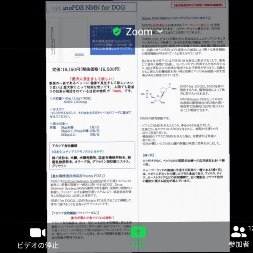Tap the <投与目安> heading
Viewport: 253px width, 253px height.
(59, 124)
